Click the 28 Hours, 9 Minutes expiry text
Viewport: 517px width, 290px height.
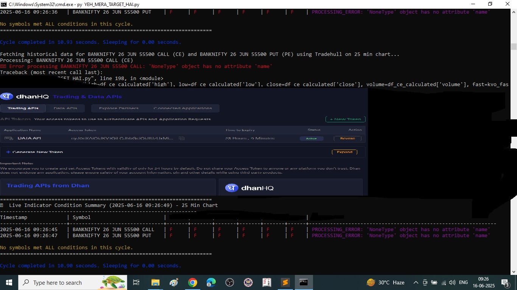click(250, 138)
